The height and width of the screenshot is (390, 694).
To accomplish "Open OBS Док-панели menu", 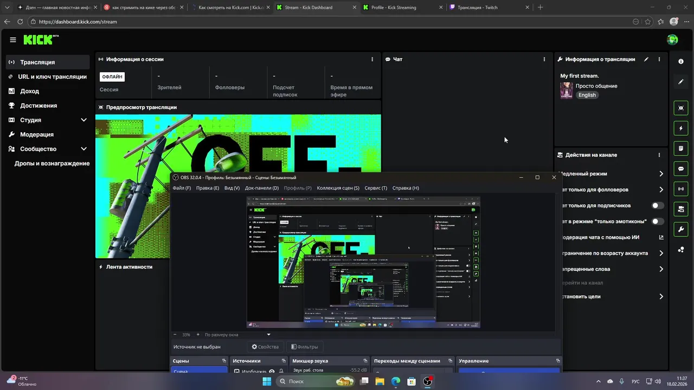I will tap(262, 188).
